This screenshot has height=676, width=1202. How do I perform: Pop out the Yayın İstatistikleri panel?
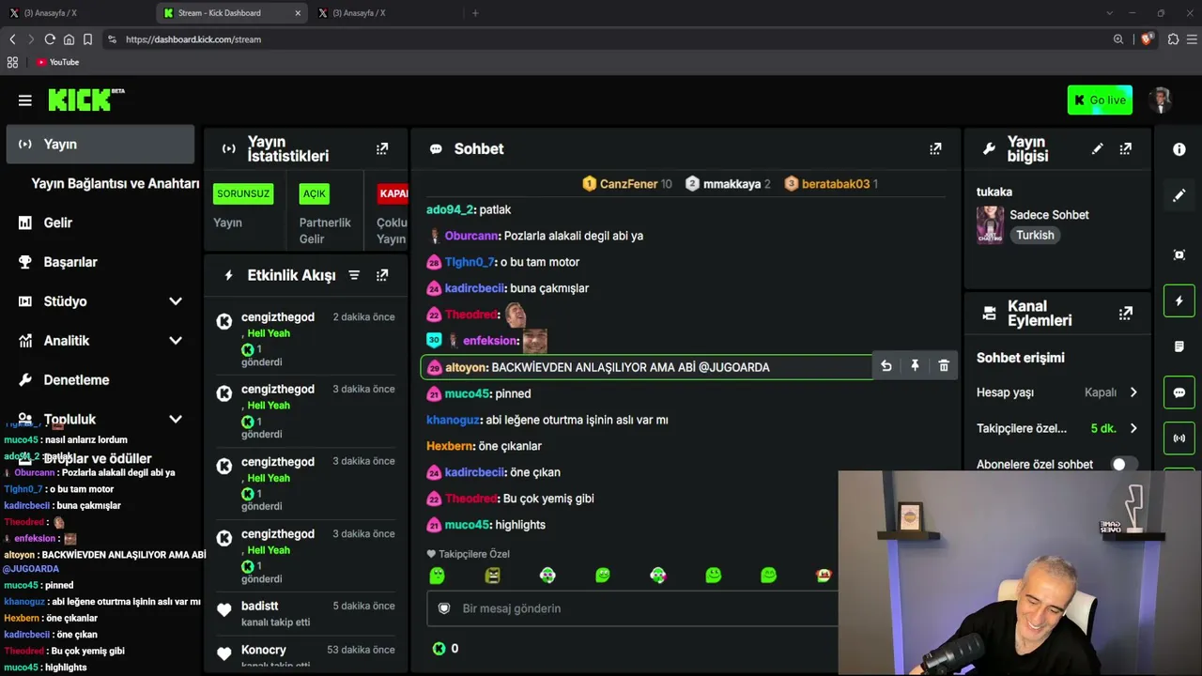point(382,148)
